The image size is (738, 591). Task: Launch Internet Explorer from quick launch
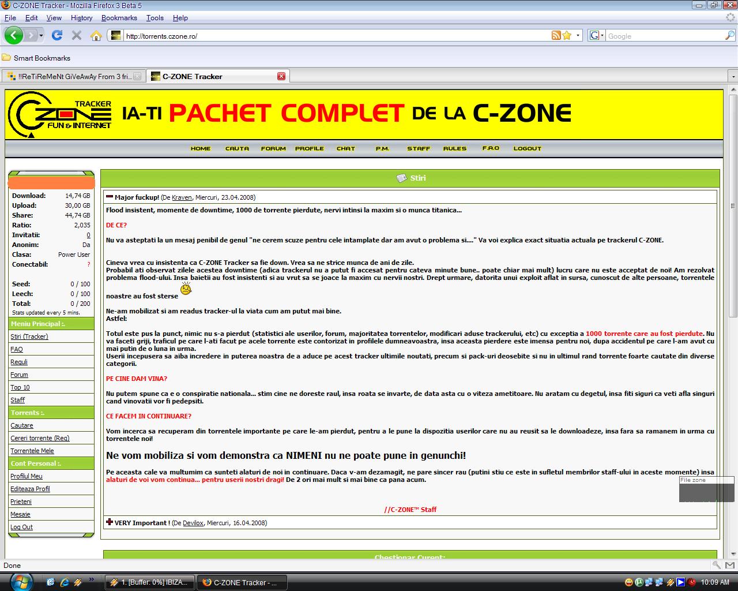point(64,582)
